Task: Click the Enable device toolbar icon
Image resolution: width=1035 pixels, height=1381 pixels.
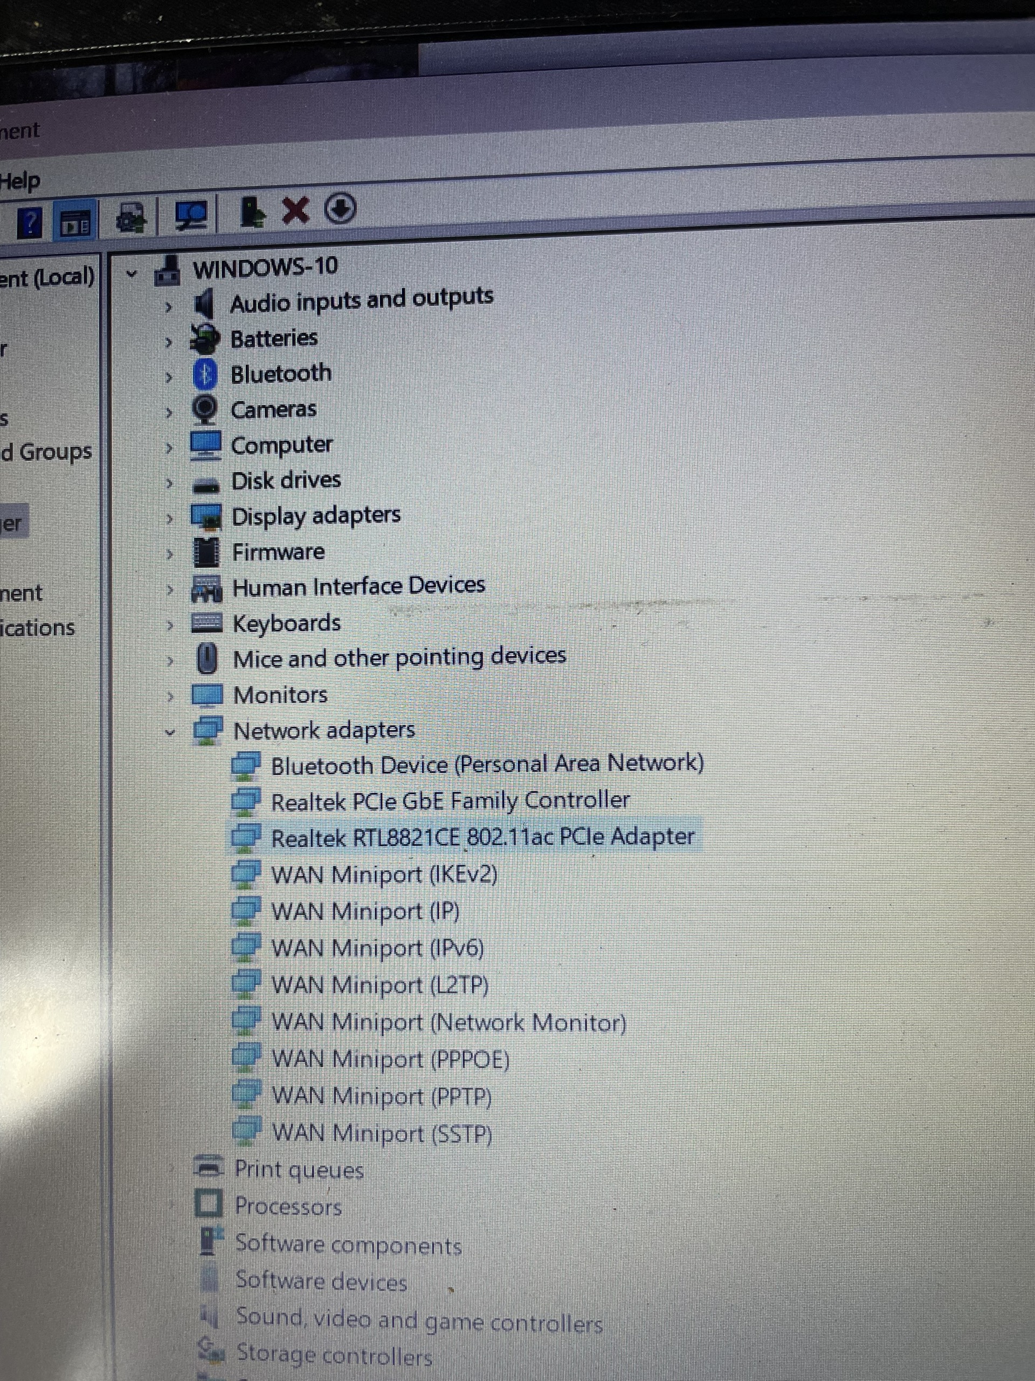Action: click(253, 212)
